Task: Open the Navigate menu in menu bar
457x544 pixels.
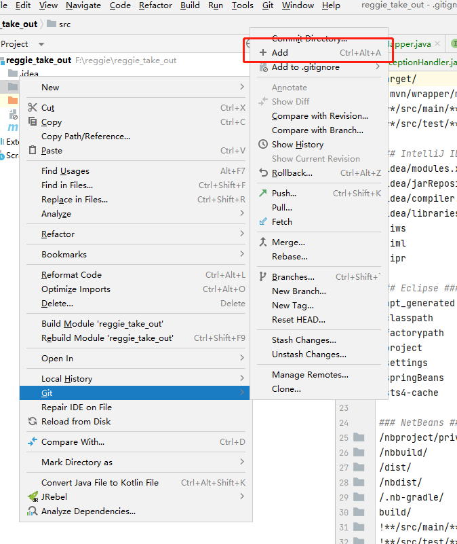Action: click(x=83, y=5)
